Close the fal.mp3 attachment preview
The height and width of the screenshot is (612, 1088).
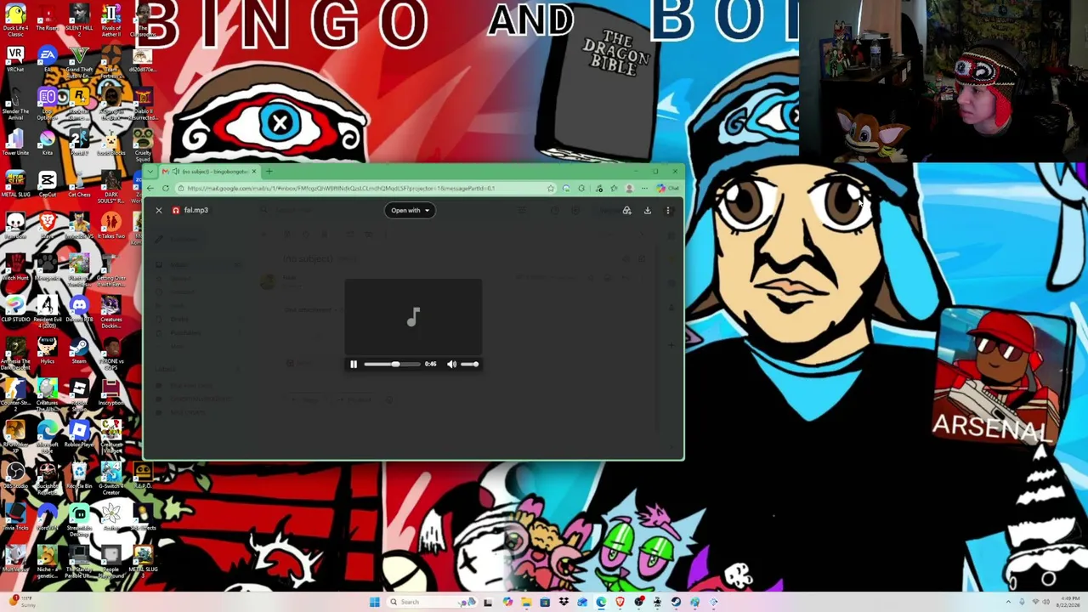(158, 210)
